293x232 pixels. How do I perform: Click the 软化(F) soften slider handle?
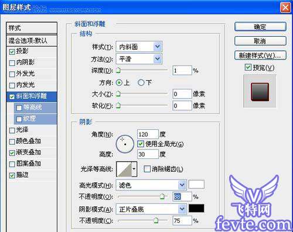click(x=118, y=106)
